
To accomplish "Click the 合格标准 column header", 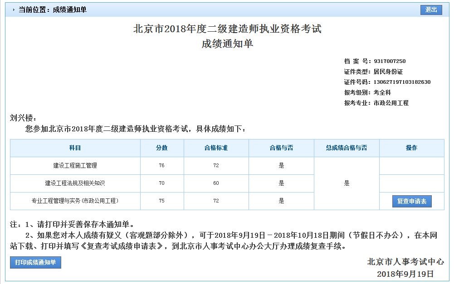I will [x=216, y=148].
